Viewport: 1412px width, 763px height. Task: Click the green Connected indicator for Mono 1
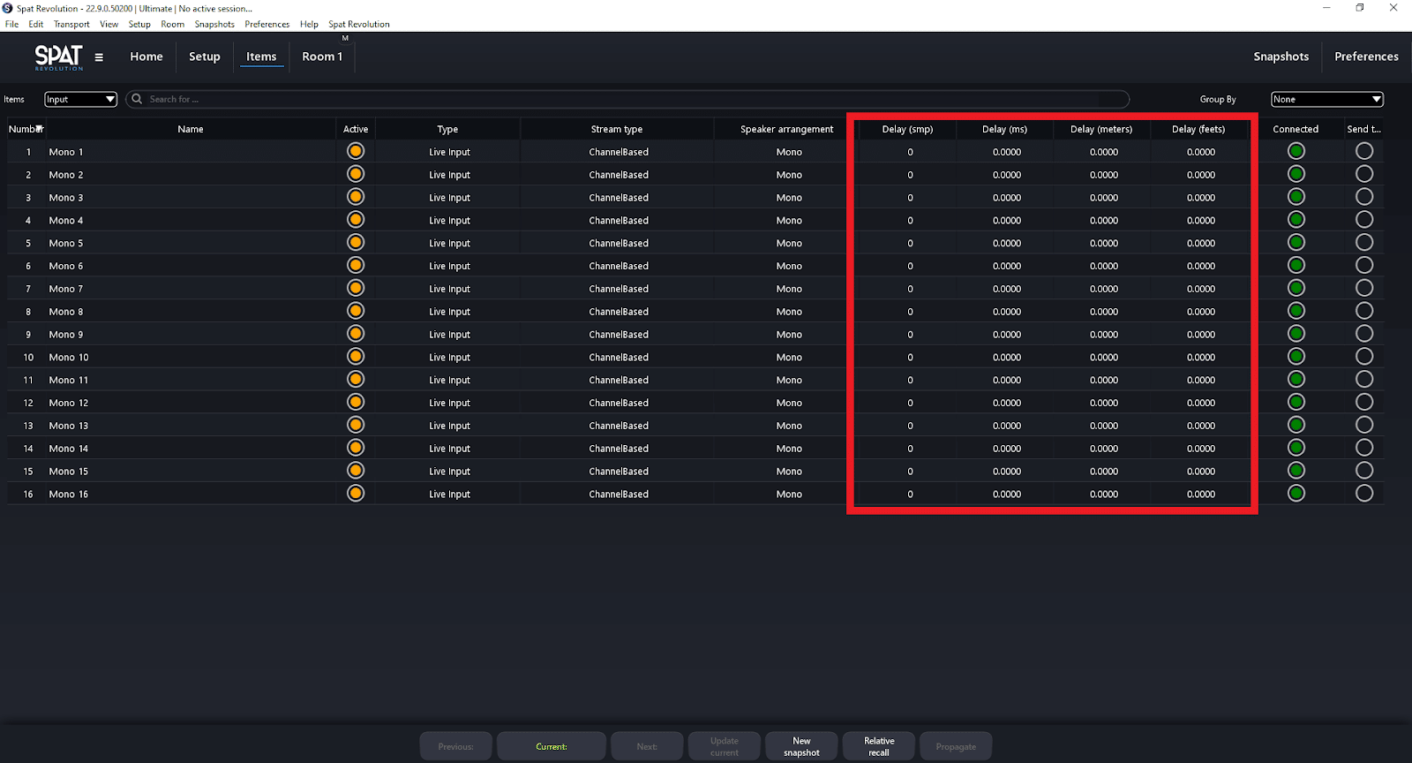pyautogui.click(x=1296, y=151)
